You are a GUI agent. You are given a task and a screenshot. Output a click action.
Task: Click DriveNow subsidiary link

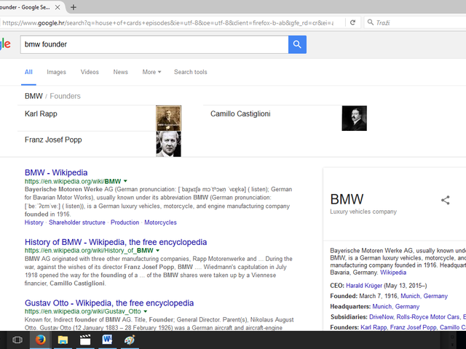(381, 317)
